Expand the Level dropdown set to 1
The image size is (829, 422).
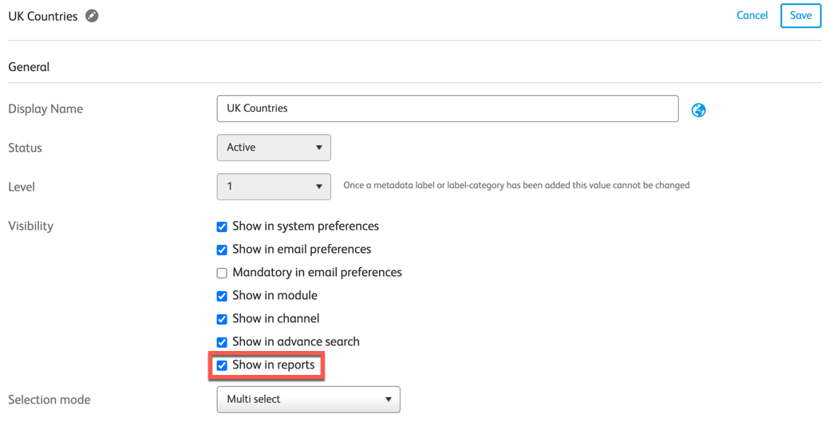274,187
